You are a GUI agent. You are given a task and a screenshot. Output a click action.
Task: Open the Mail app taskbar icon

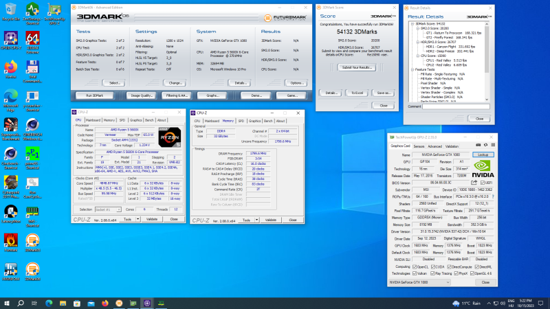(x=91, y=303)
